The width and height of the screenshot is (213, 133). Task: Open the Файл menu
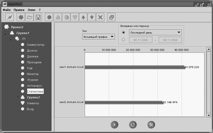tap(6, 10)
